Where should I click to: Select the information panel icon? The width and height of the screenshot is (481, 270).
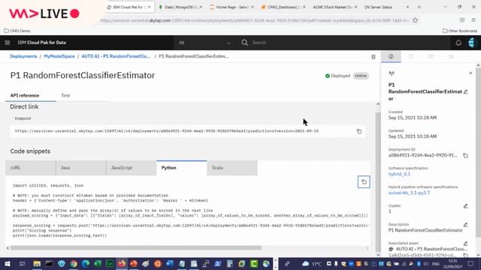pyautogui.click(x=391, y=56)
